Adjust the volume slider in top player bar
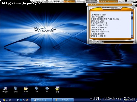This screenshot has height=102, width=137. [x=81, y=2]
